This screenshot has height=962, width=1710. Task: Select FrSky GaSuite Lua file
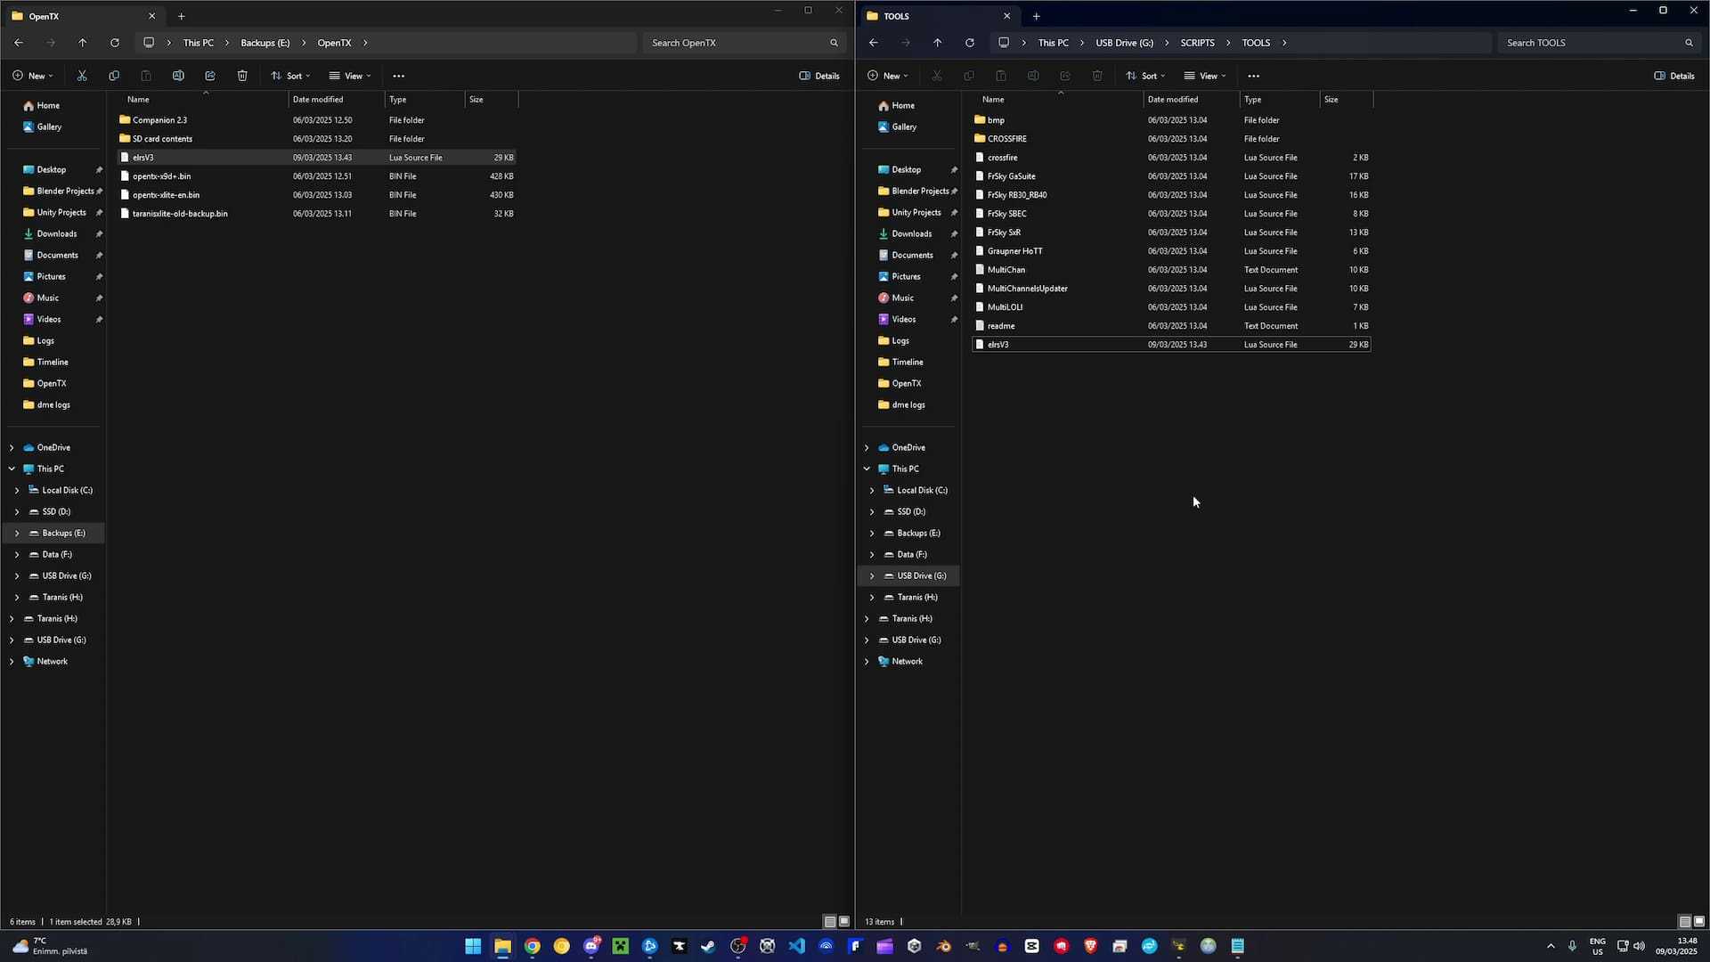point(1171,176)
